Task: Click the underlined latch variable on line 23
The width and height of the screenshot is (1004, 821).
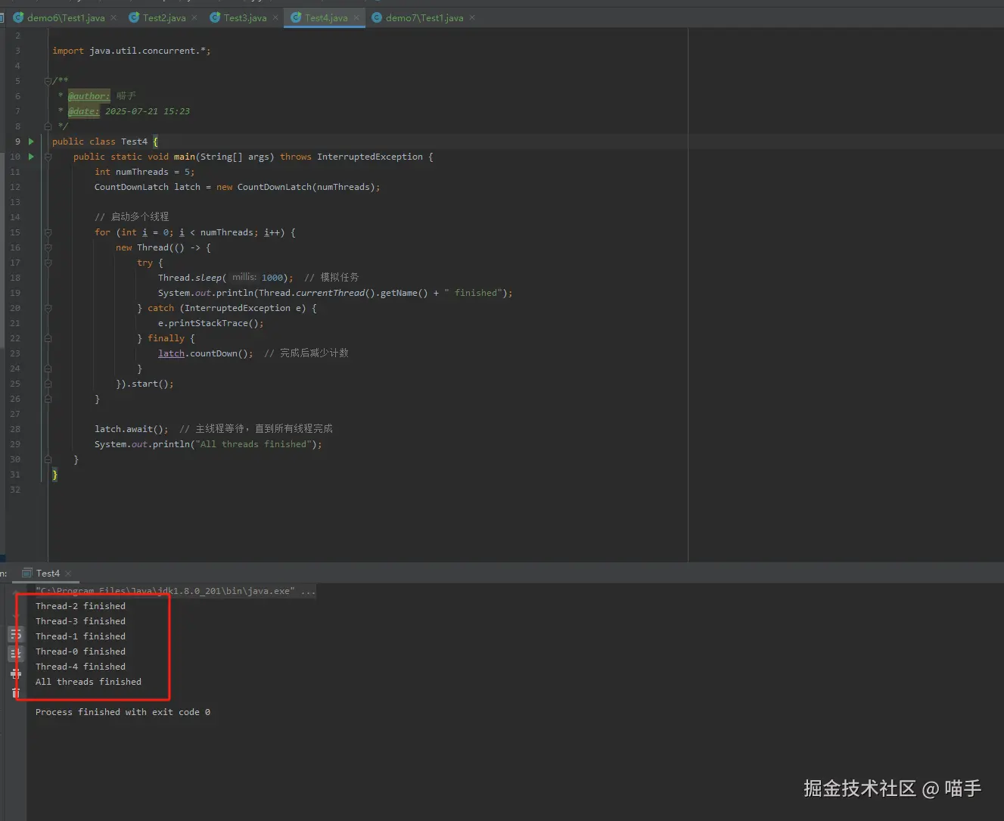Action: coord(171,353)
